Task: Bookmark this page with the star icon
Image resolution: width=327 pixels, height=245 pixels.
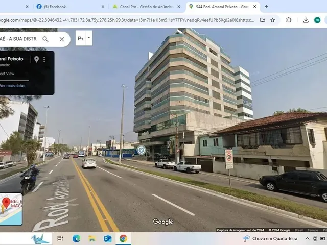Action: coord(272,20)
